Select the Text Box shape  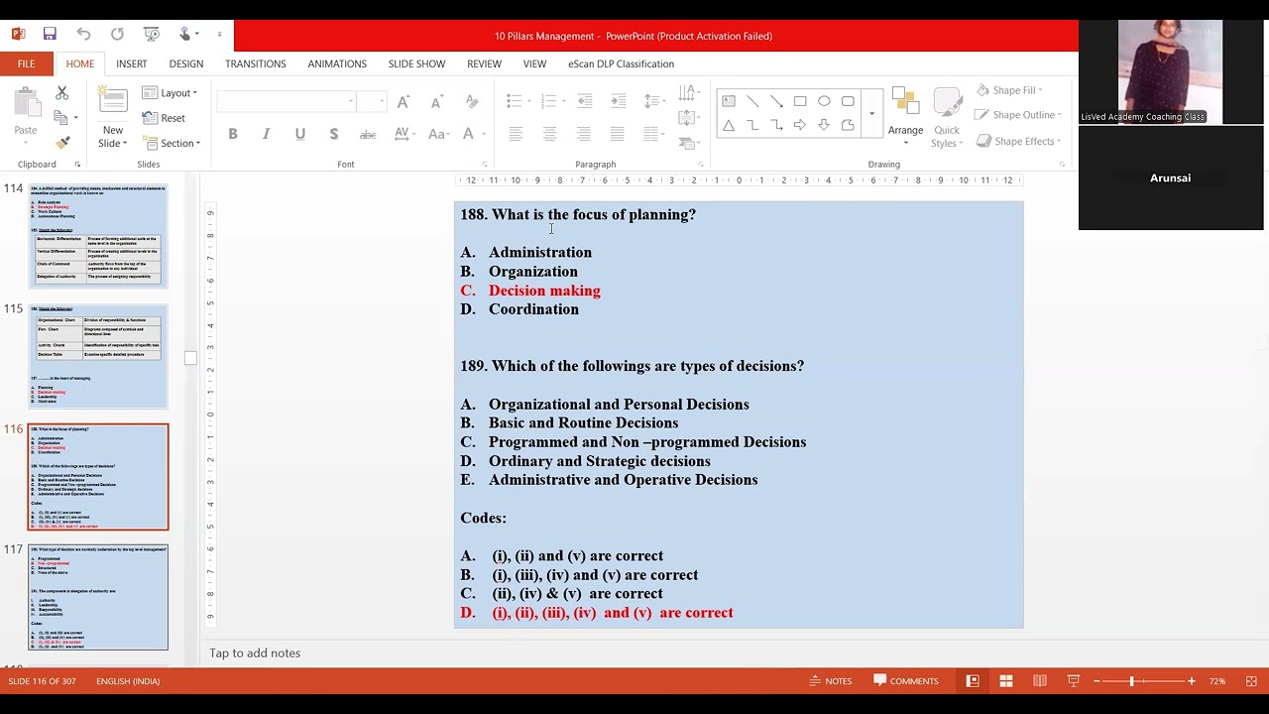729,101
